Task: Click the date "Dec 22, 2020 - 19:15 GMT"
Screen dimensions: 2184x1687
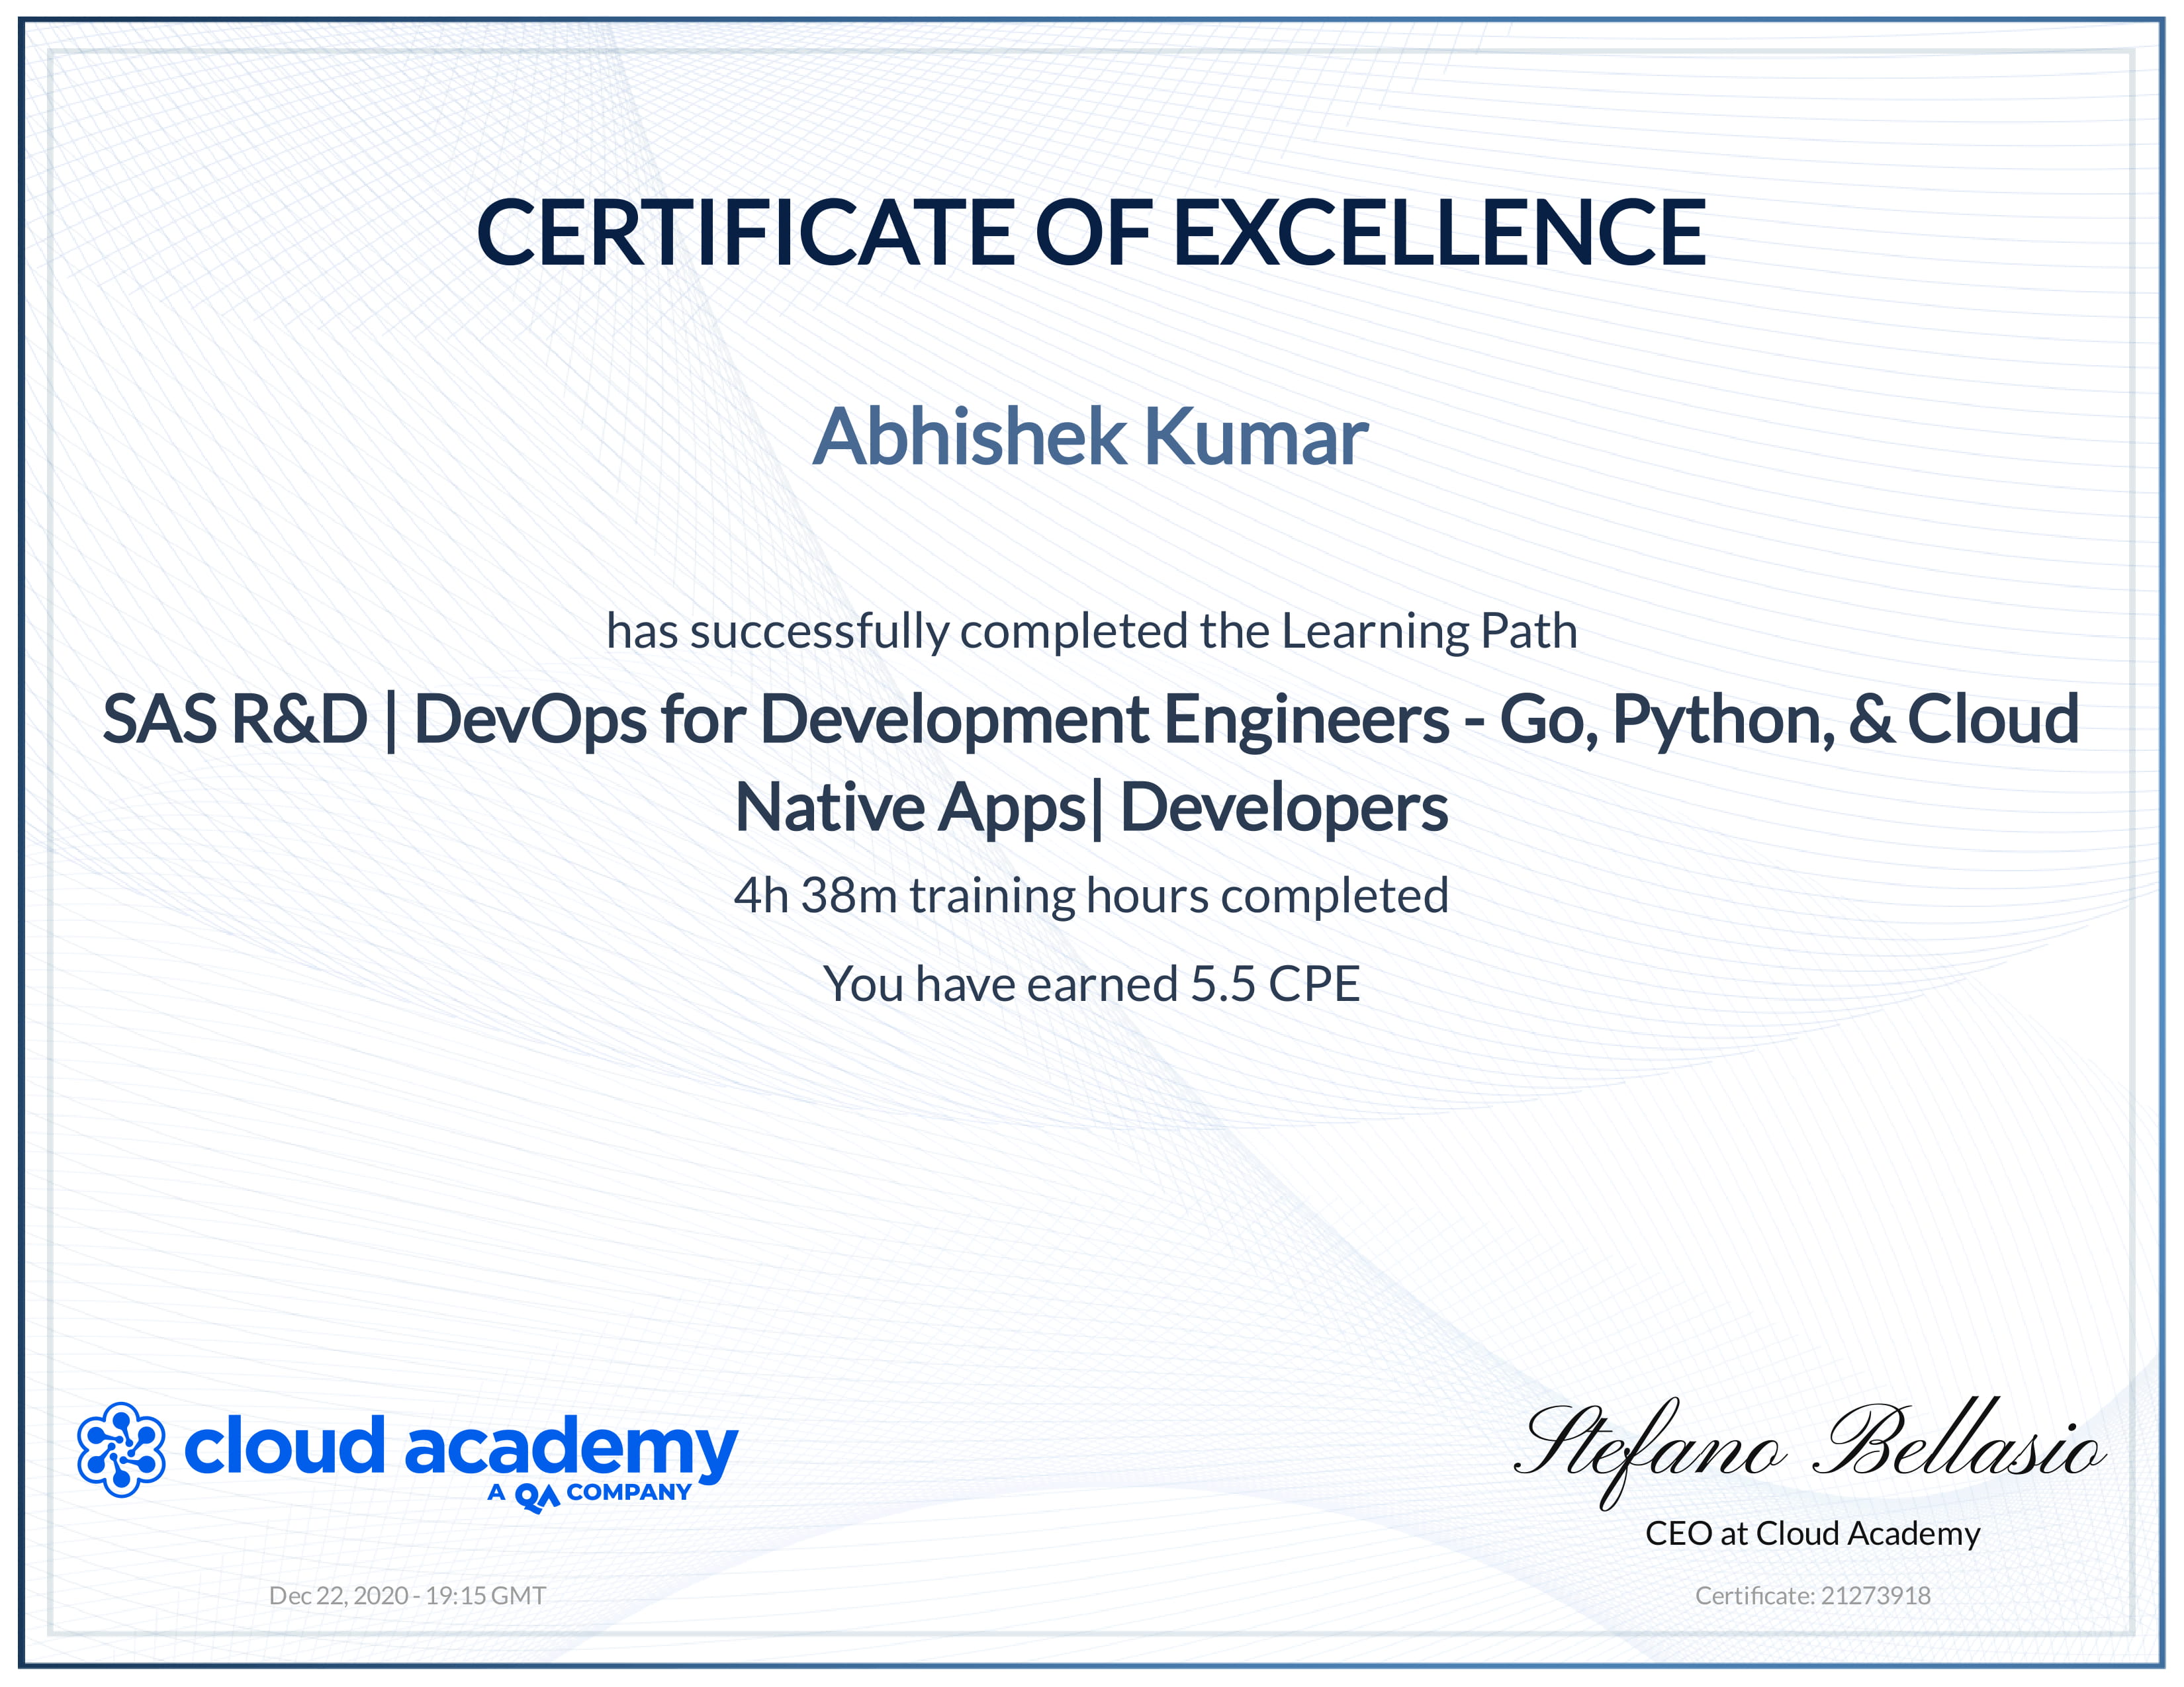Action: 407,1595
